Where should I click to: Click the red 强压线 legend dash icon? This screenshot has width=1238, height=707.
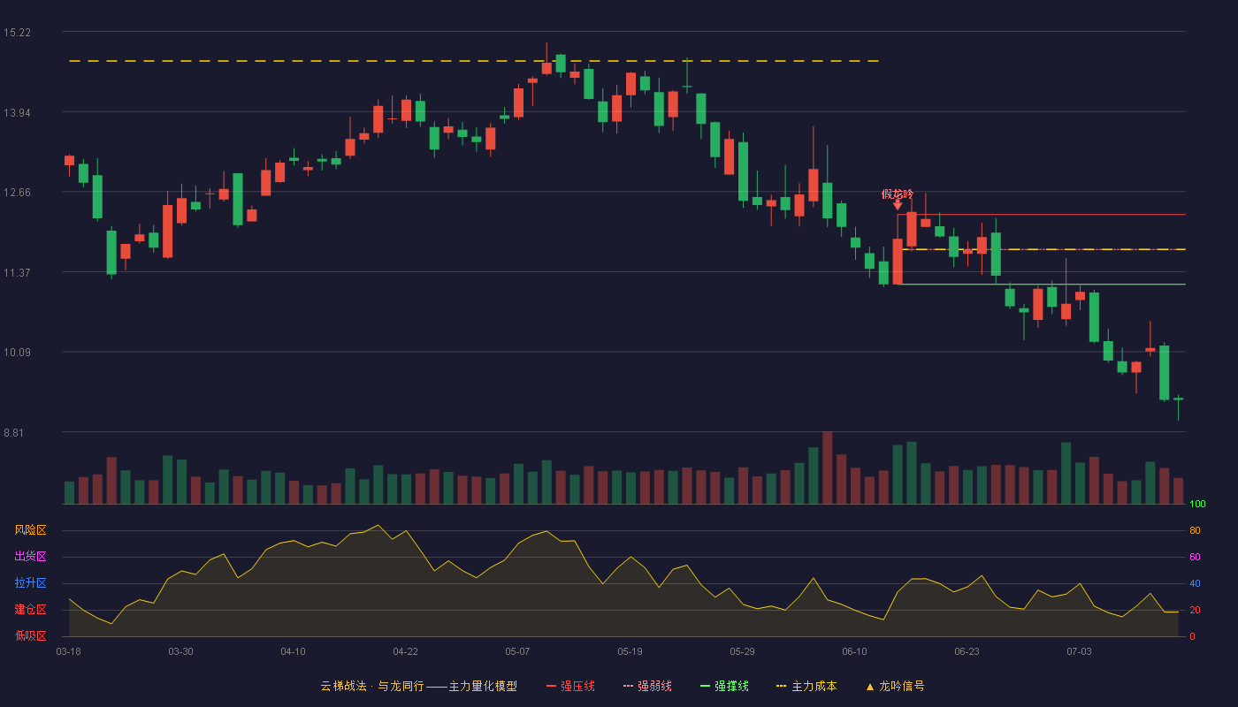551,687
